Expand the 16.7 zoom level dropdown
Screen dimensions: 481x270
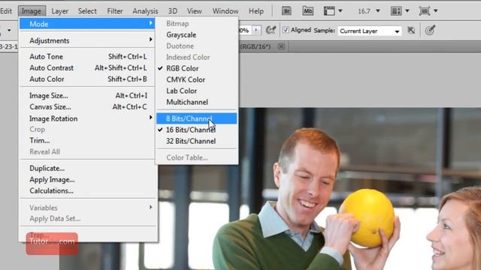click(x=378, y=10)
